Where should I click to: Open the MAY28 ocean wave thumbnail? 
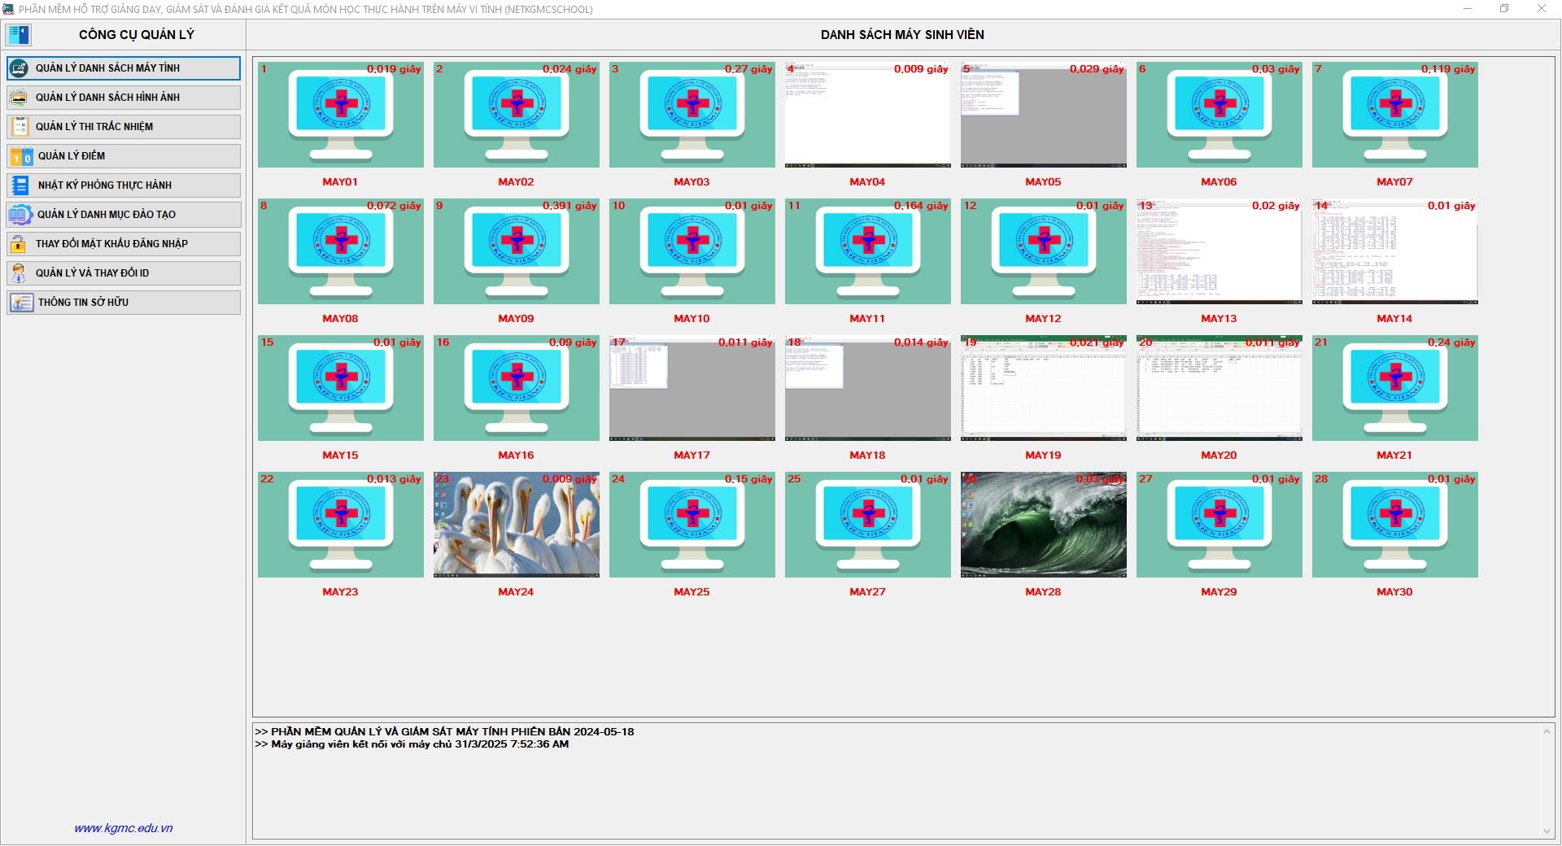click(1043, 525)
